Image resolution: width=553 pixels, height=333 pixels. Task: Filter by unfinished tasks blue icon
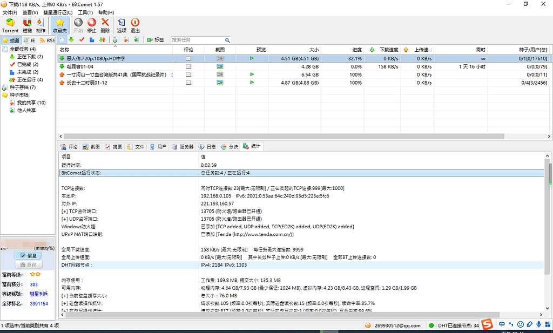(x=92, y=40)
